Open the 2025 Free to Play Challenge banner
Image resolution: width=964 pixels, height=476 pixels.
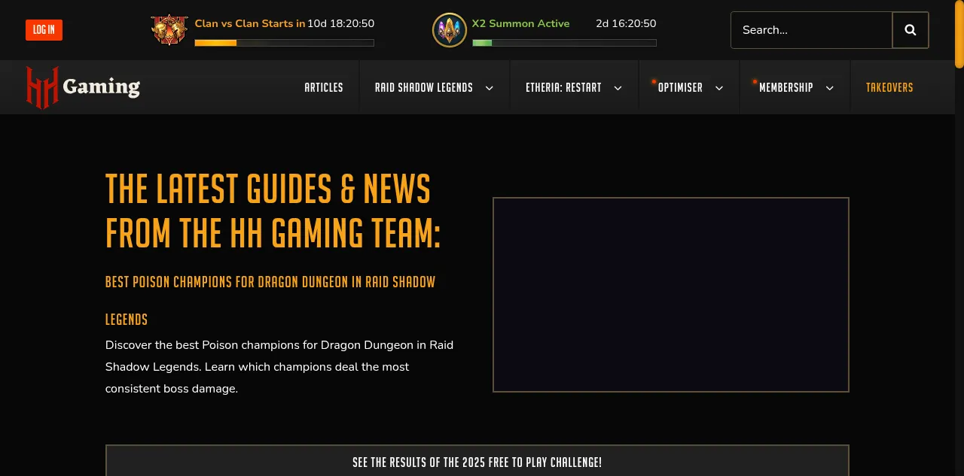(x=477, y=462)
